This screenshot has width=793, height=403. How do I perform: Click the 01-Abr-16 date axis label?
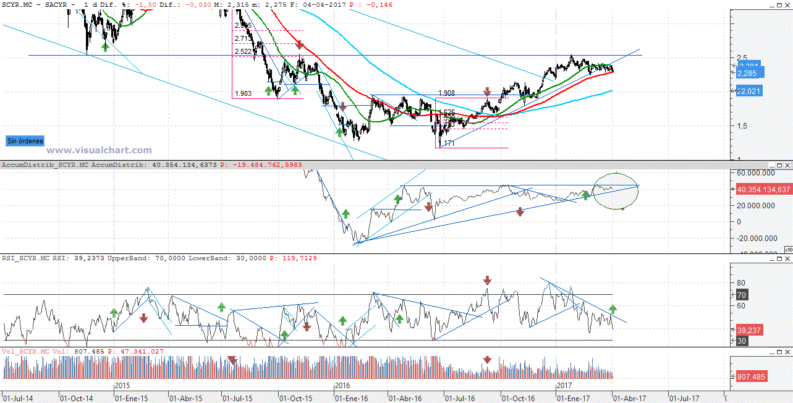(x=406, y=398)
